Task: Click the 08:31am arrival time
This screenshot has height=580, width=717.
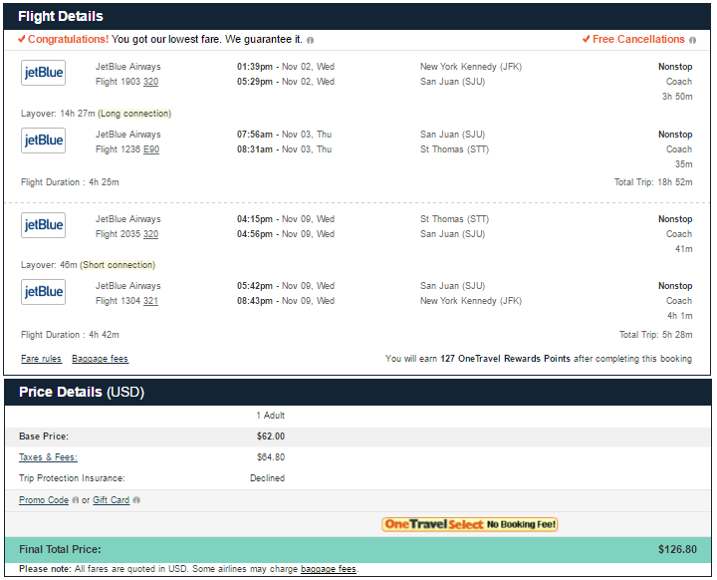Action: point(254,149)
